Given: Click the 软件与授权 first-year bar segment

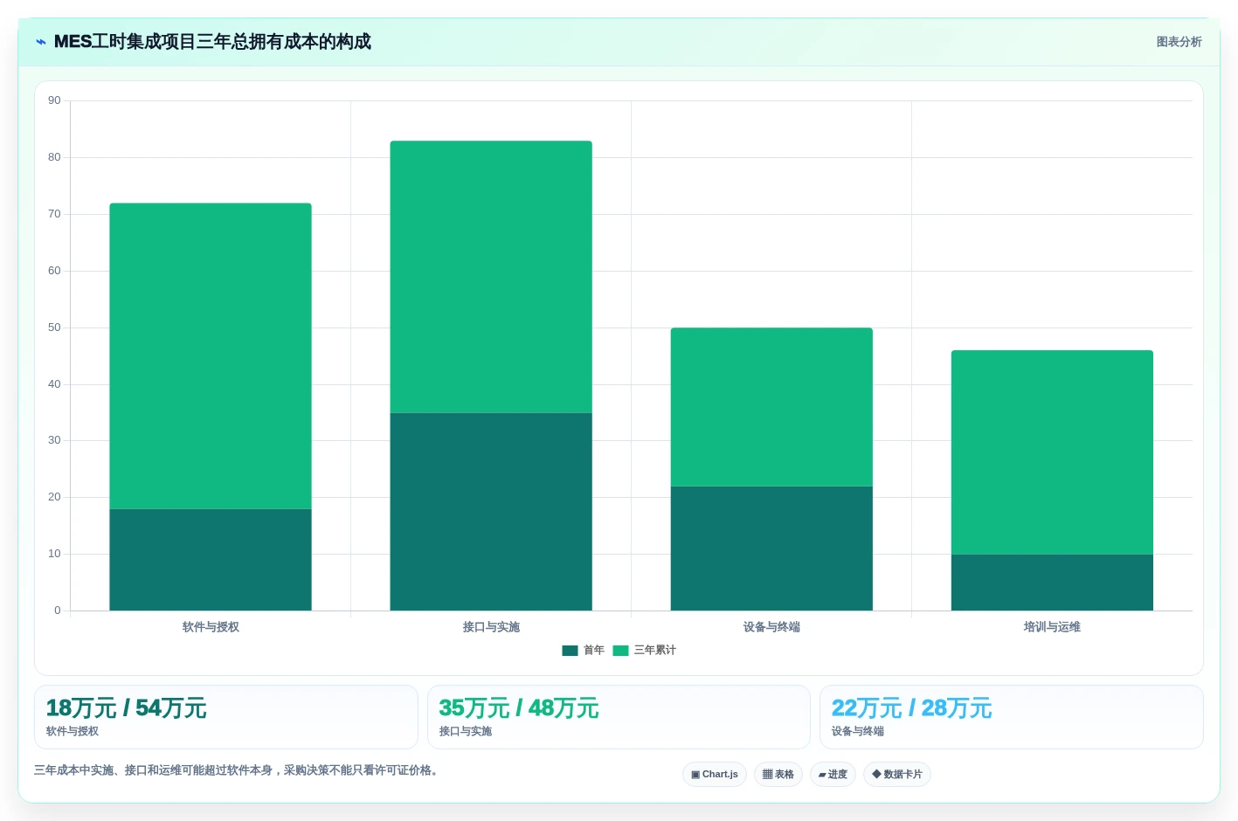Looking at the screenshot, I should [211, 560].
